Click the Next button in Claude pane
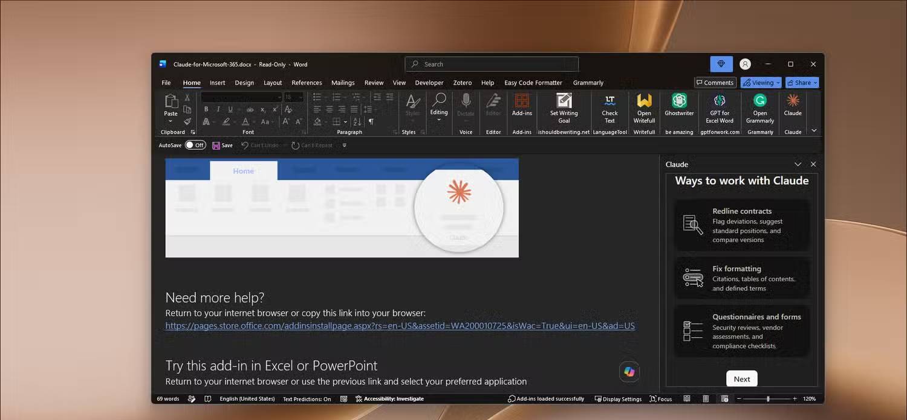The image size is (907, 420). coord(742,379)
